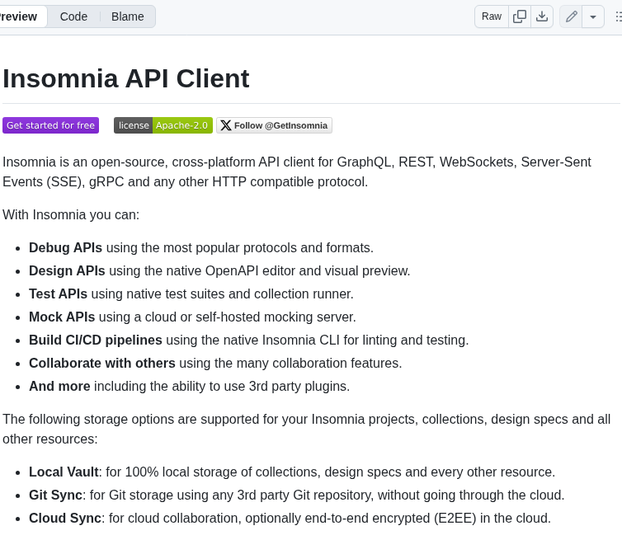Open the Raw file view
This screenshot has width=622, height=540.
[492, 16]
